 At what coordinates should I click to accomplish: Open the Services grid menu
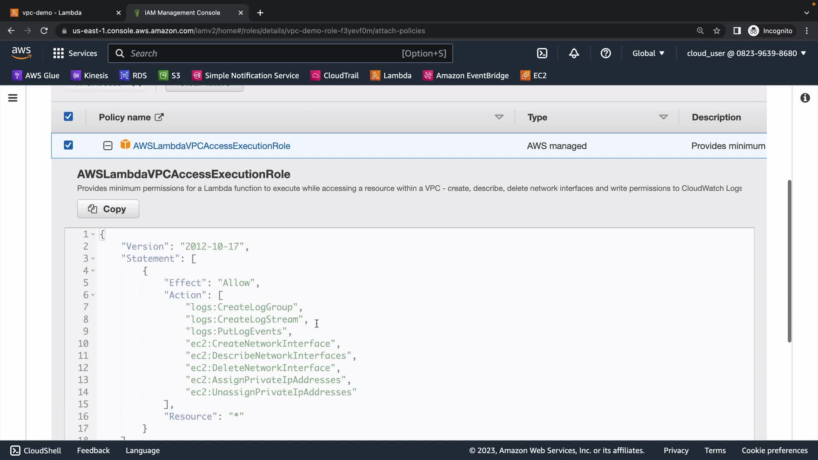(x=75, y=53)
